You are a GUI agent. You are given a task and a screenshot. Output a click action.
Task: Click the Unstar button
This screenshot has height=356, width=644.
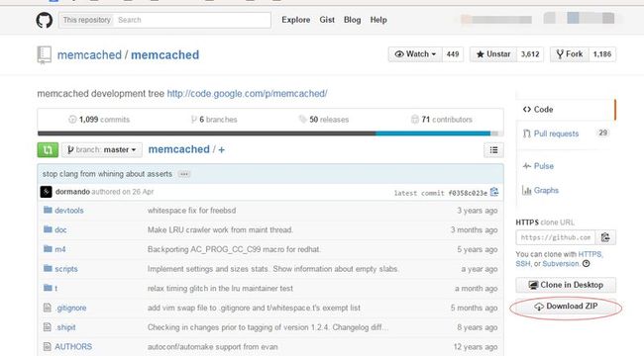pos(493,54)
